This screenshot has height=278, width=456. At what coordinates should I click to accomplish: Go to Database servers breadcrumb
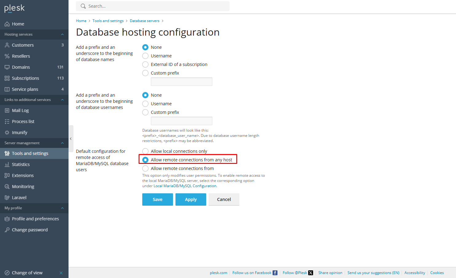pyautogui.click(x=144, y=21)
